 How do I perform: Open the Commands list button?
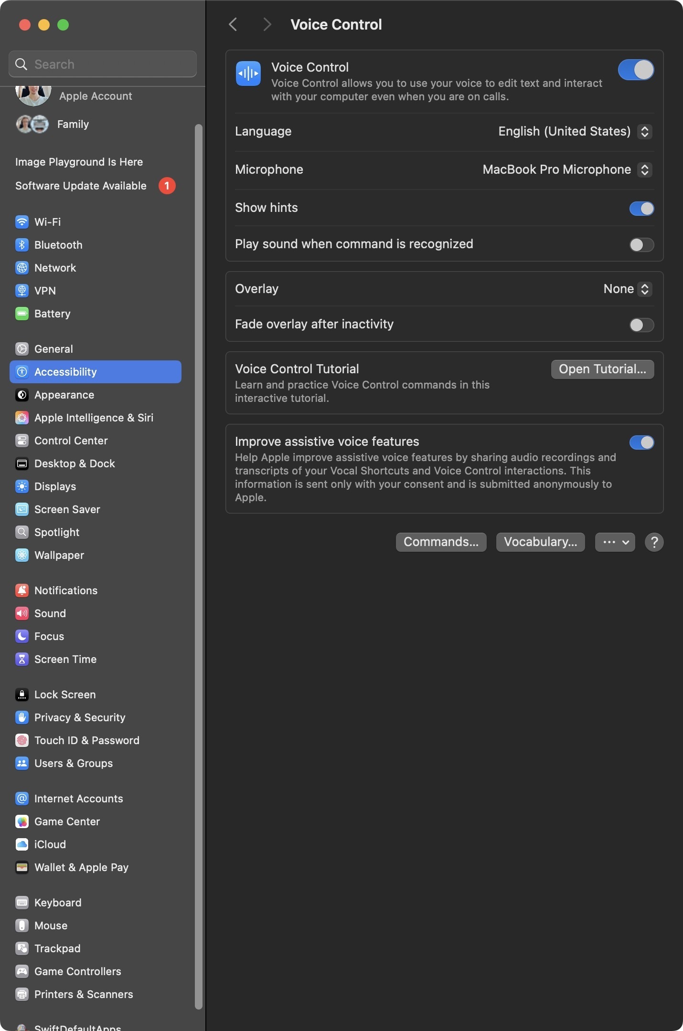441,542
